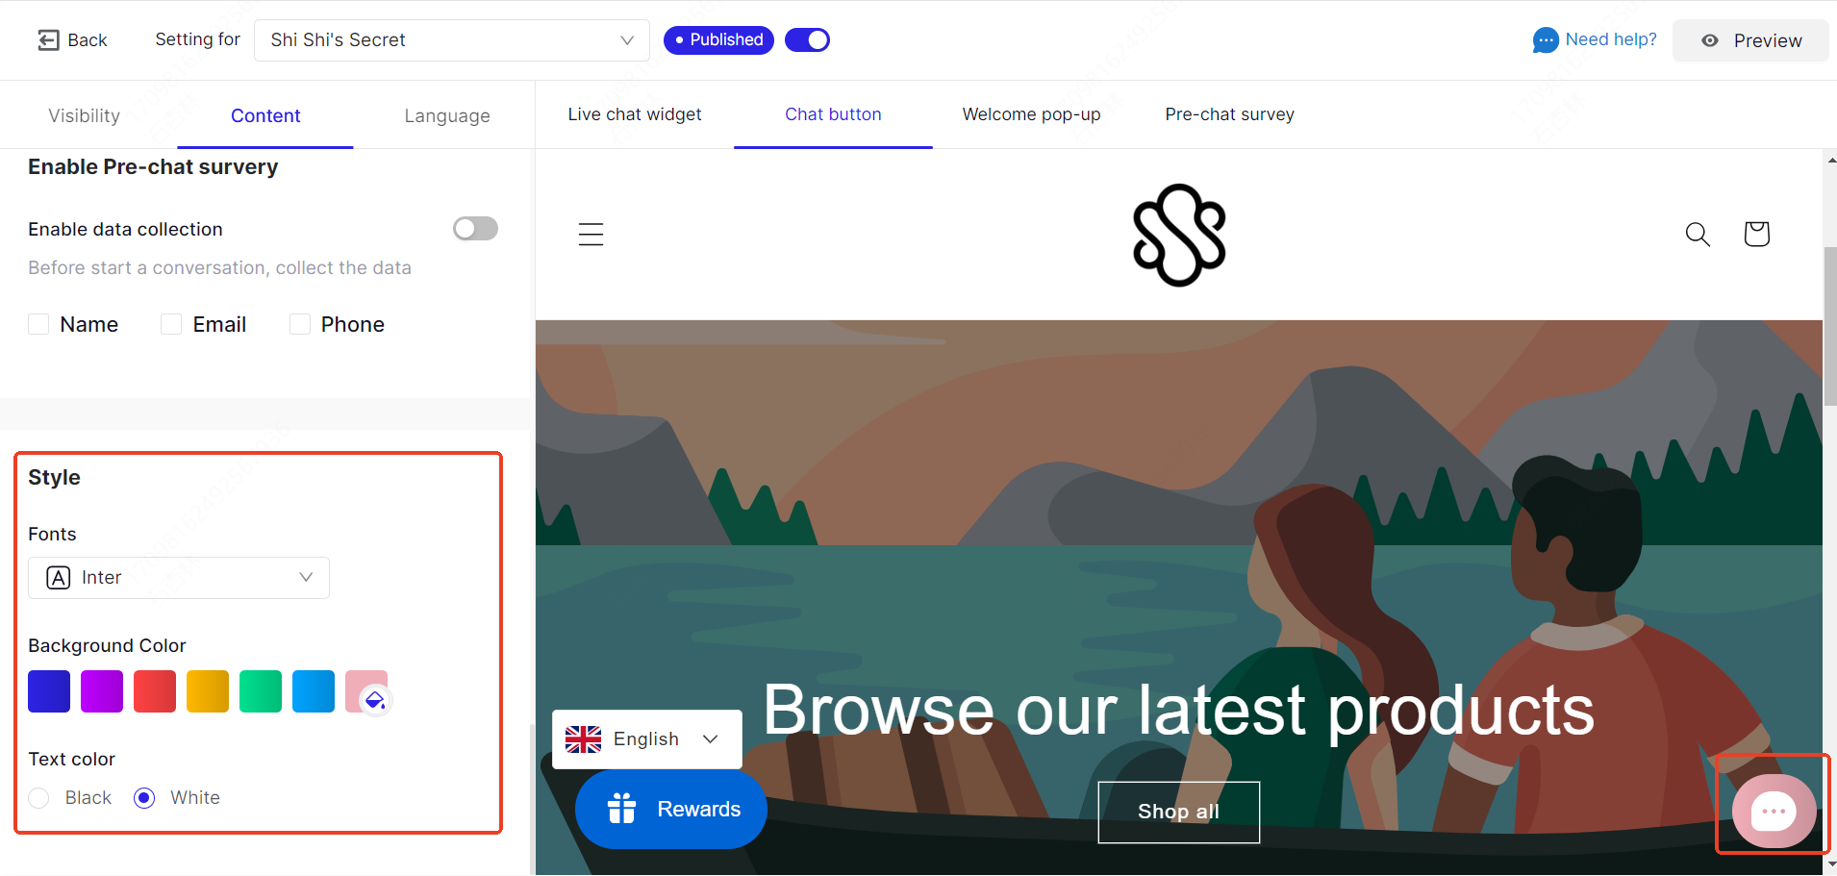Image resolution: width=1837 pixels, height=876 pixels.
Task: Click the preview pane vertical scrollbar
Action: [x=1830, y=327]
